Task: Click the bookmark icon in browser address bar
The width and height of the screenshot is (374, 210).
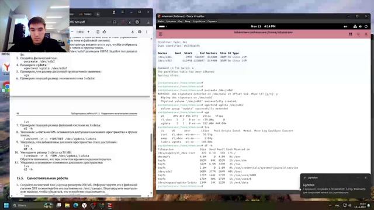Action: pyautogui.click(x=115, y=22)
